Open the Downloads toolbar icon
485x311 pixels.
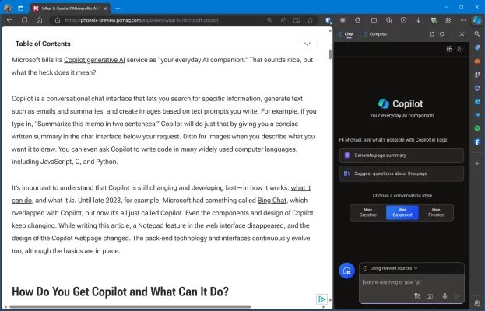pyautogui.click(x=418, y=20)
